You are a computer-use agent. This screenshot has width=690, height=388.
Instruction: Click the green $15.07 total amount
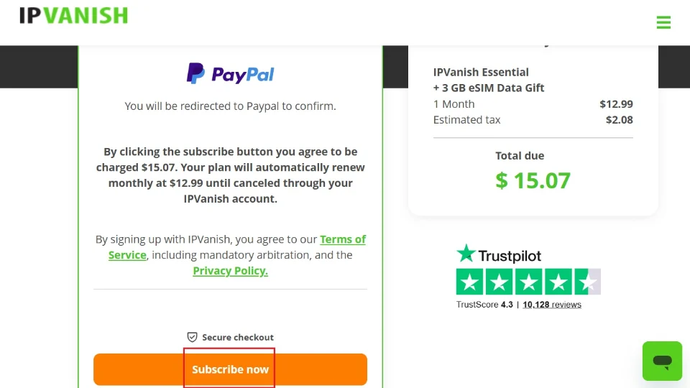point(533,180)
